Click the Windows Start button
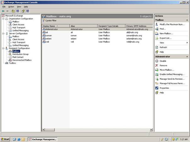Screen dimensions: 190x142 coord(5,139)
